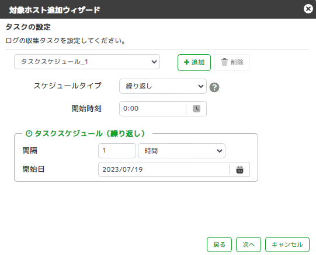This screenshot has height=255, width=316.
Task: Click the スケジュールタイプ label
Action: (68, 86)
